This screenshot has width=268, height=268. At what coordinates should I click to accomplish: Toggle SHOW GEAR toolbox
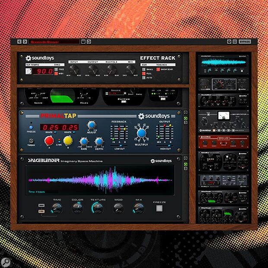(x=158, y=70)
